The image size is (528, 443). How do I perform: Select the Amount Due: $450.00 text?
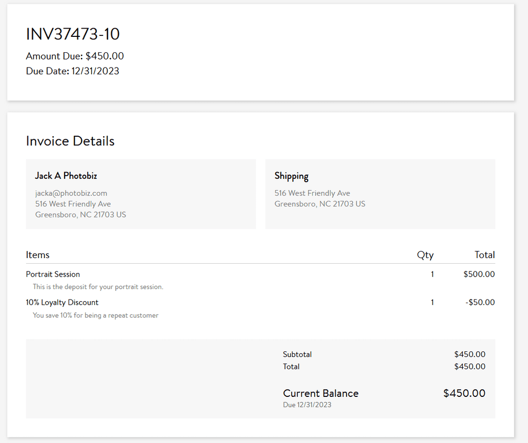click(74, 56)
